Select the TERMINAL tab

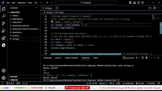click(x=86, y=58)
